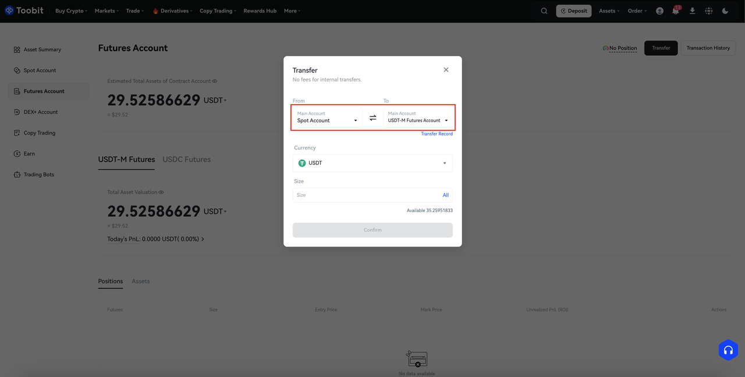The width and height of the screenshot is (745, 377).
Task: Change unit of Estimated Total Assets USDT
Action: point(215,100)
